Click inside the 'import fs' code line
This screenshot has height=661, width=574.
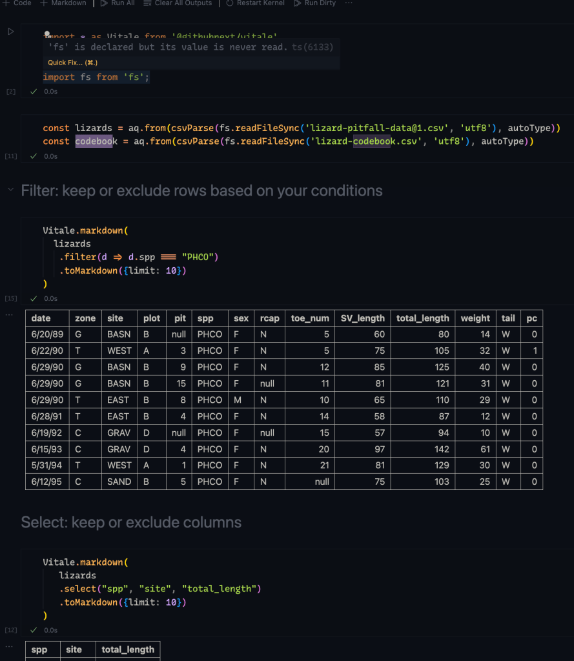click(x=96, y=77)
